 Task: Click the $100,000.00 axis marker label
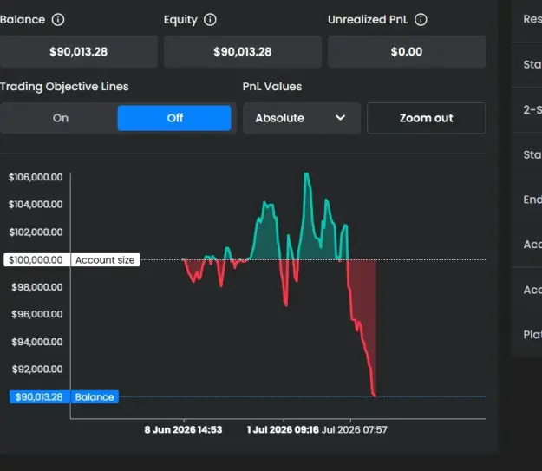click(x=36, y=259)
